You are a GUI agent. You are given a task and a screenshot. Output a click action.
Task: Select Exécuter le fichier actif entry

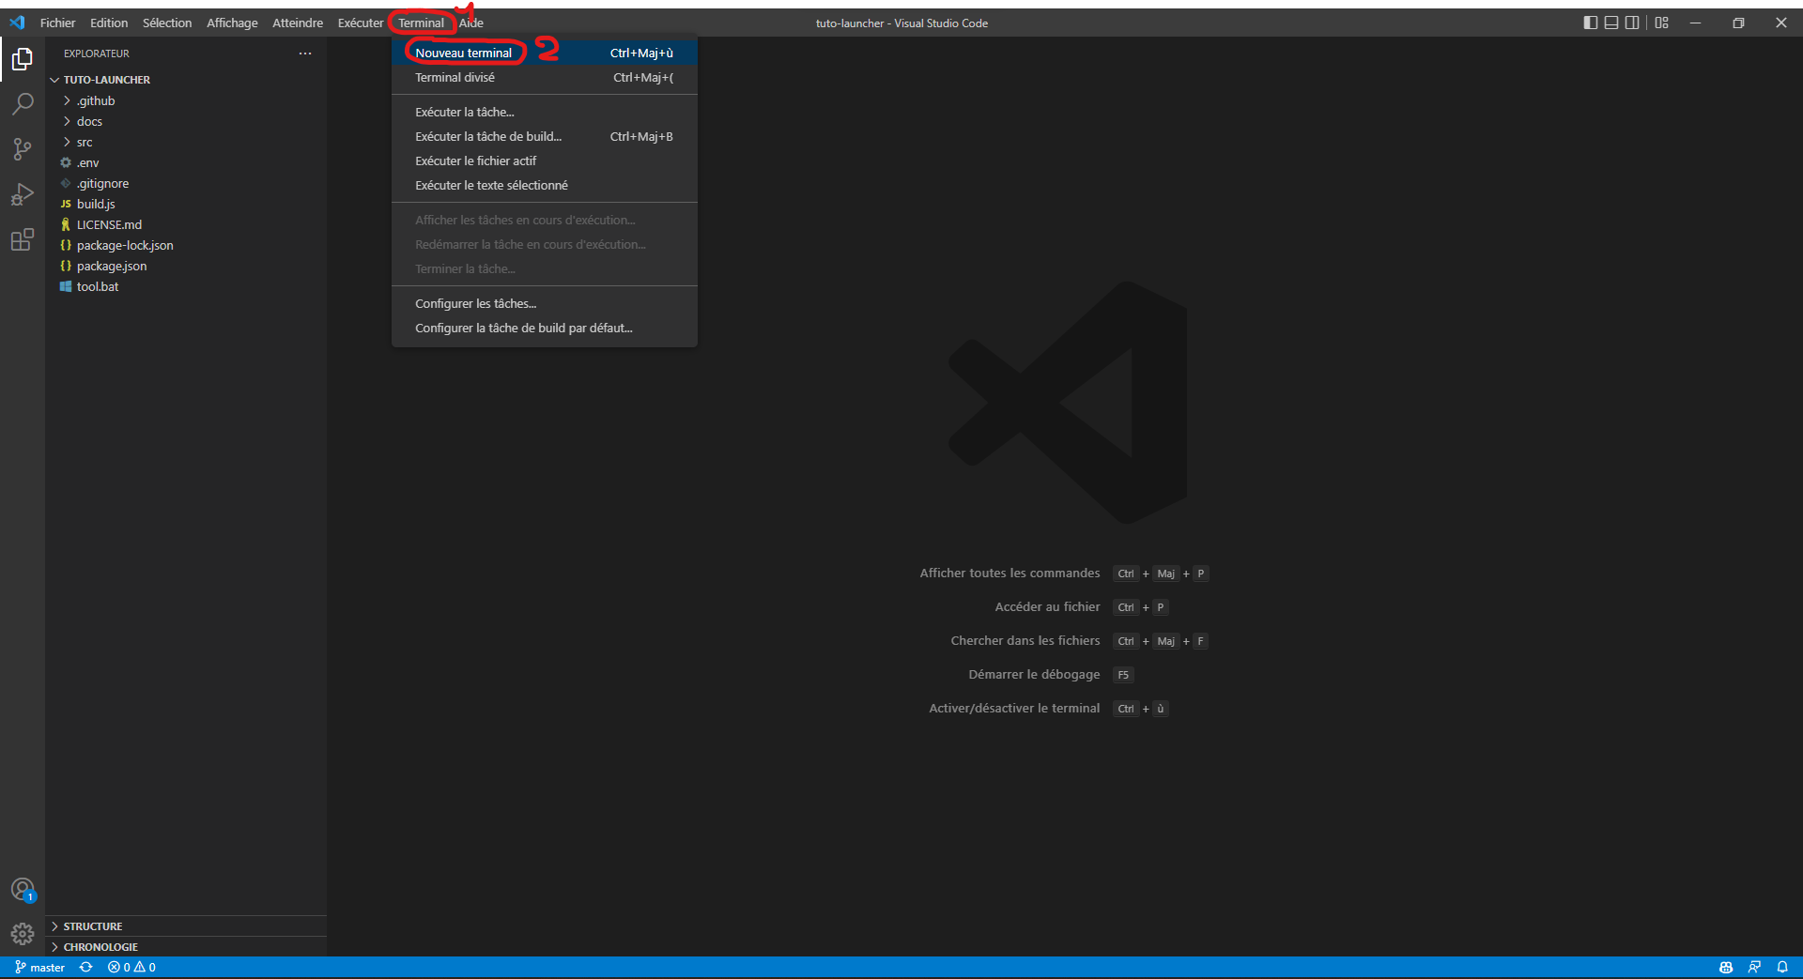[x=545, y=161]
